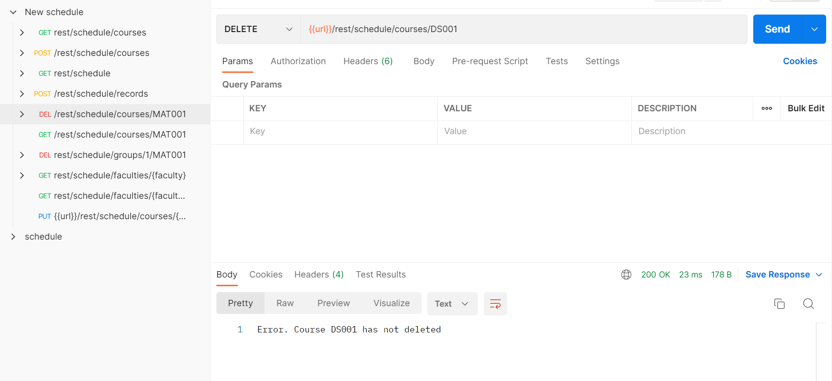Switch to the Authorization tab

298,61
